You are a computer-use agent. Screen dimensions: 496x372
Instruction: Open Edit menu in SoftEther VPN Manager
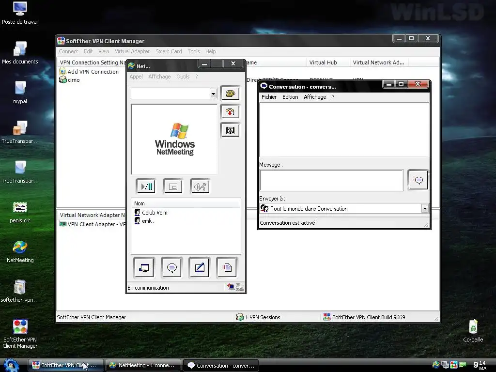point(88,51)
